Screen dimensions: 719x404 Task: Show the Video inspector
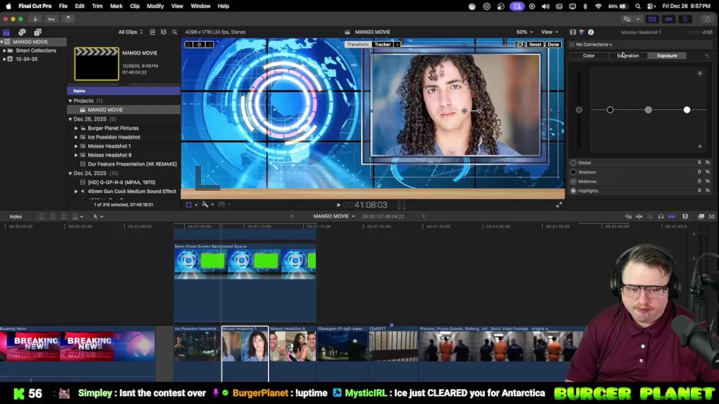pyautogui.click(x=572, y=33)
